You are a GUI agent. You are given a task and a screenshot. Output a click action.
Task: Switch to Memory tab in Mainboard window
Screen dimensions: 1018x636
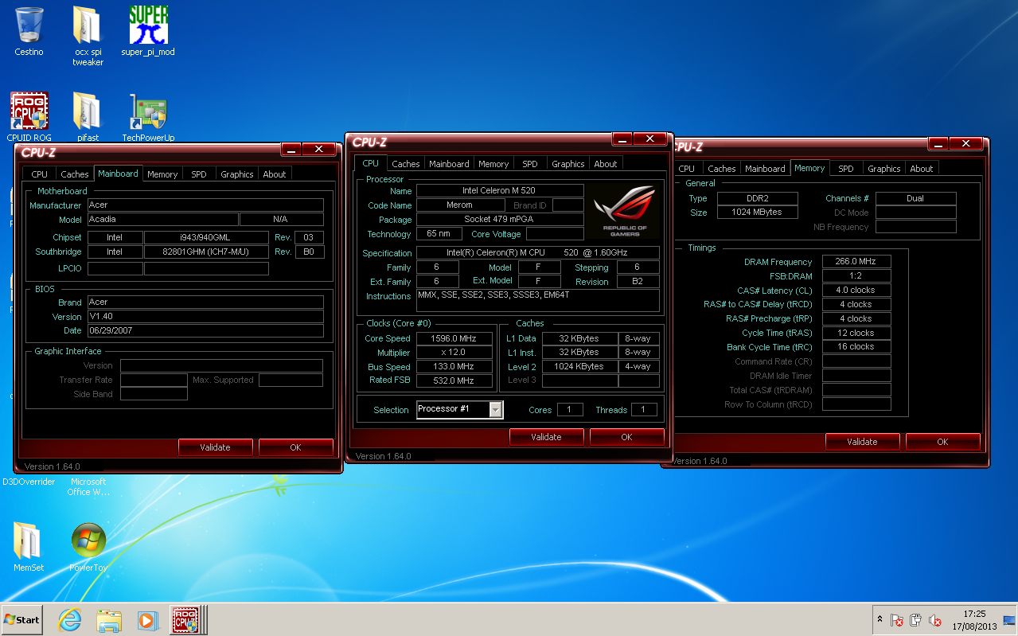coord(162,174)
